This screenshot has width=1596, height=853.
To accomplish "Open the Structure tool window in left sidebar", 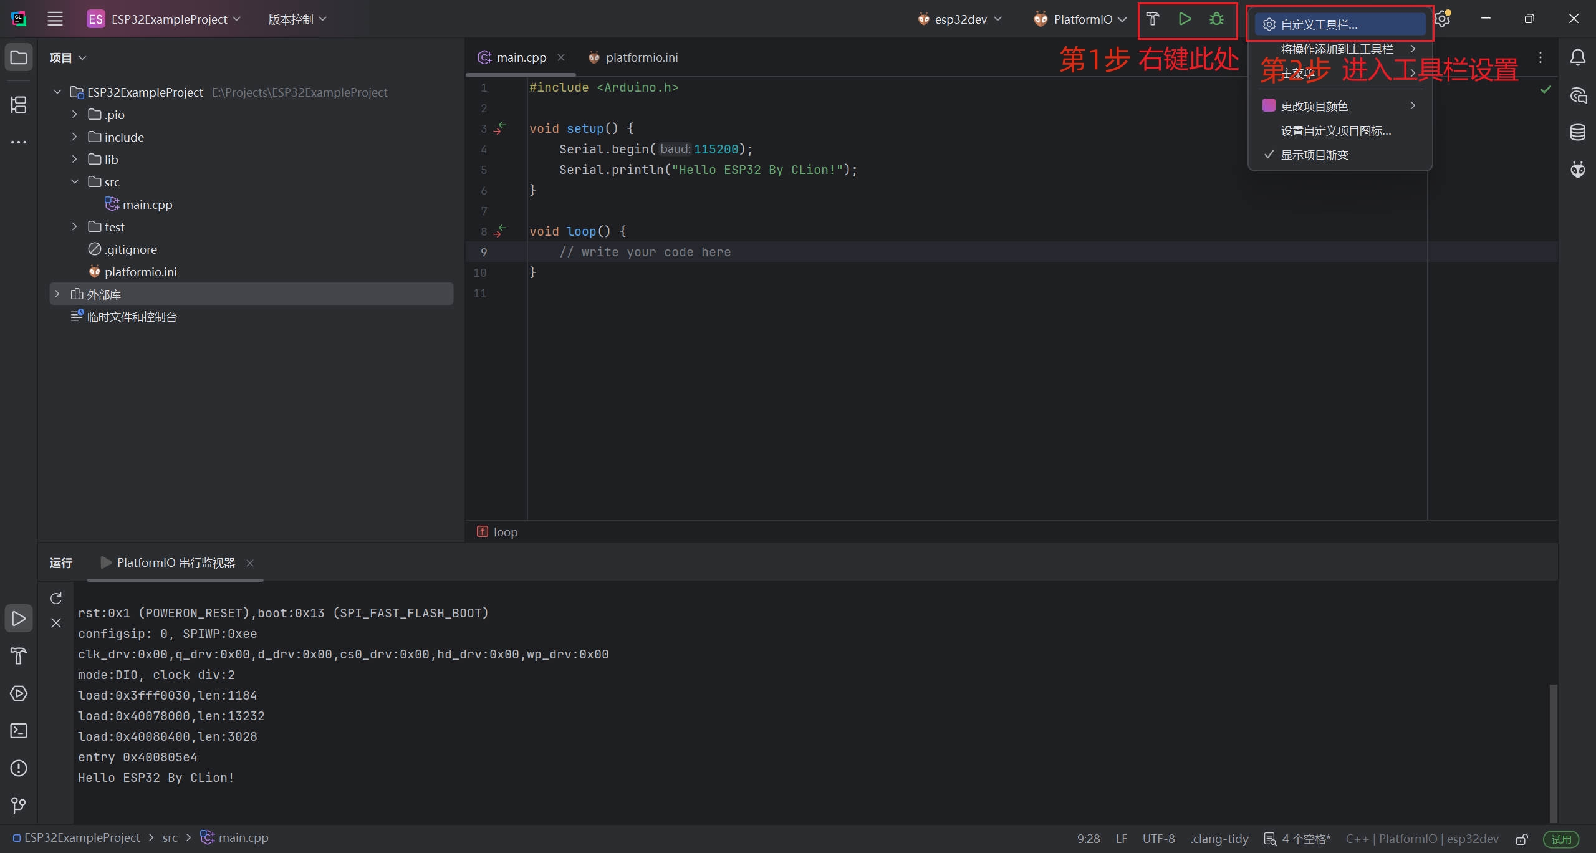I will [19, 105].
